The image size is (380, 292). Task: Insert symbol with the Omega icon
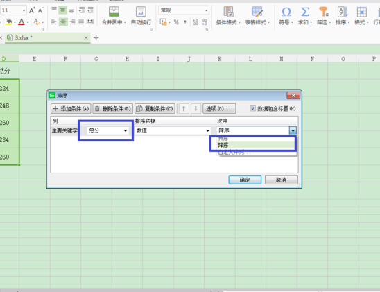tap(286, 11)
